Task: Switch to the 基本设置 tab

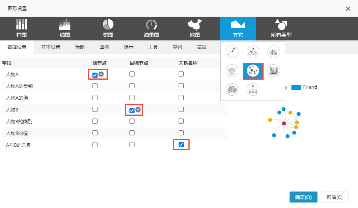Action: tap(51, 47)
